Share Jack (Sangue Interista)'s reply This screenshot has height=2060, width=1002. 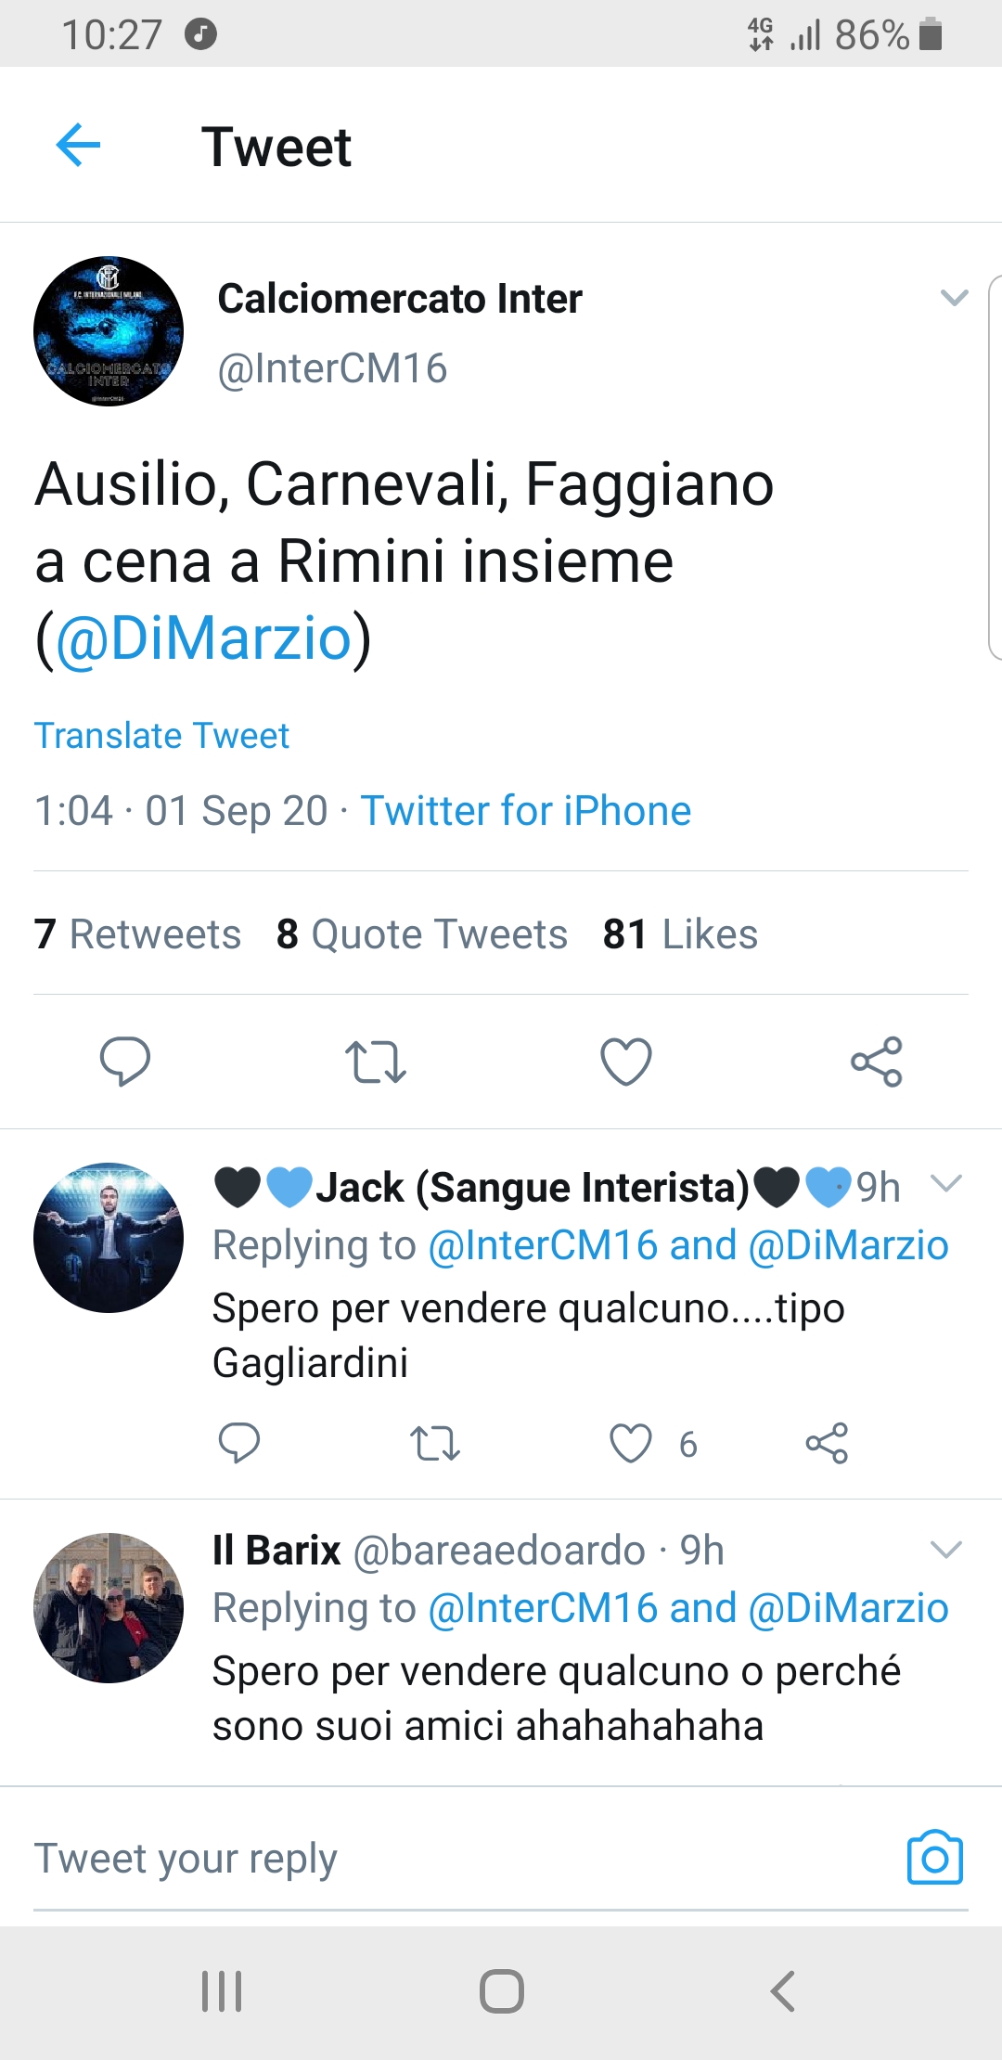(827, 1443)
